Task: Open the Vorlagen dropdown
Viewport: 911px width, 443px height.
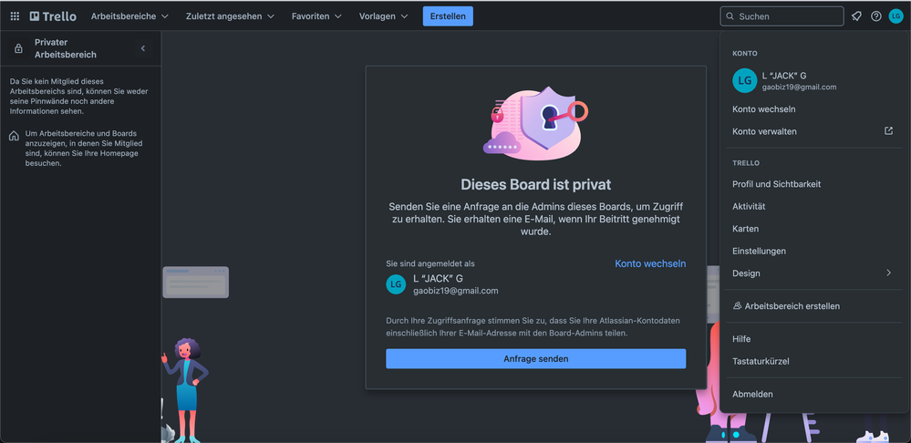Action: pyautogui.click(x=383, y=16)
